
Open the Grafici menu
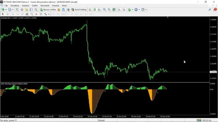[x=35, y=5]
